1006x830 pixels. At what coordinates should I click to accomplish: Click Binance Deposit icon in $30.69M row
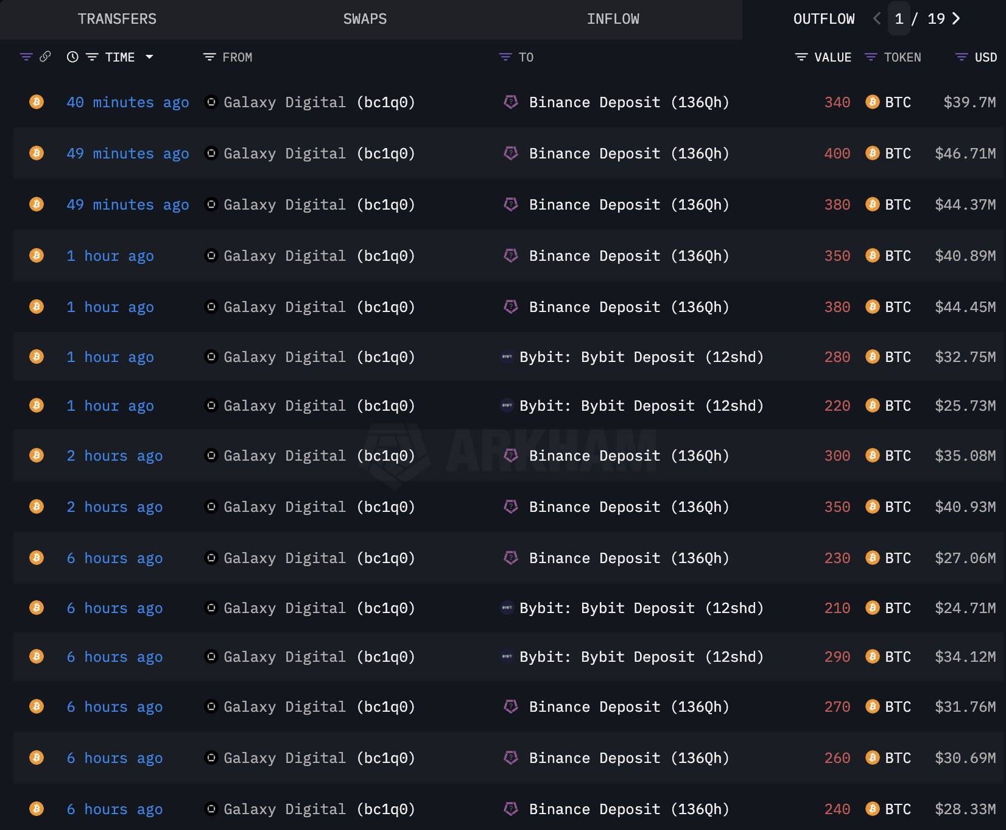511,757
